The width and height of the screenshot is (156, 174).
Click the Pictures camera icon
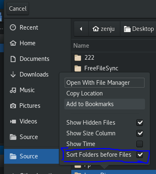[x=13, y=106]
